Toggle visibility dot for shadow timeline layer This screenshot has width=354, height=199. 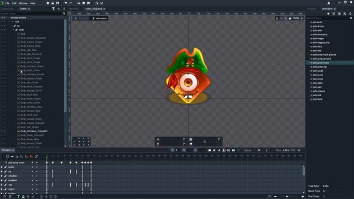tap(32, 176)
